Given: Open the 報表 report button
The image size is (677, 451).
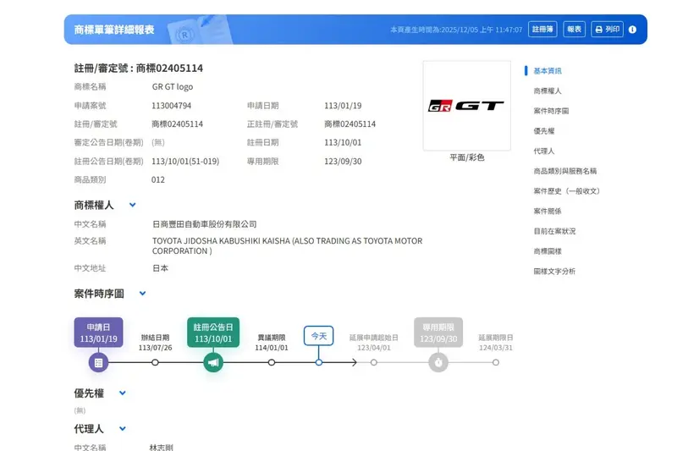Looking at the screenshot, I should (575, 30).
